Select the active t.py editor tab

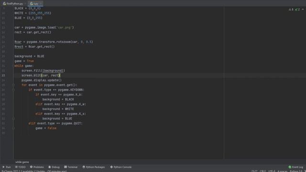pyautogui.click(x=35, y=3)
